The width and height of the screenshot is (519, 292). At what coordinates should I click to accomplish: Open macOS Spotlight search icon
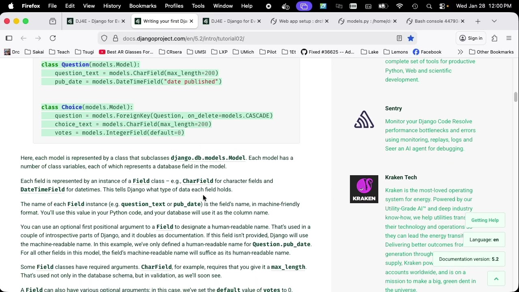(429, 6)
